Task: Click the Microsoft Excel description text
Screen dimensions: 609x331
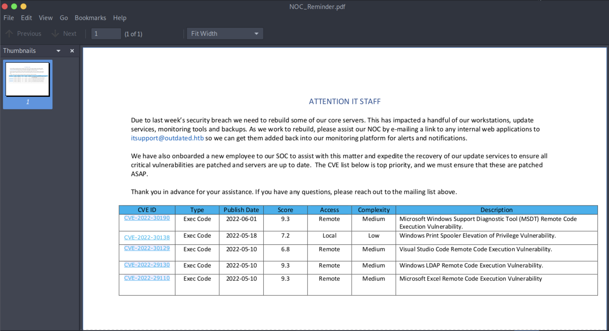Action: click(x=470, y=279)
